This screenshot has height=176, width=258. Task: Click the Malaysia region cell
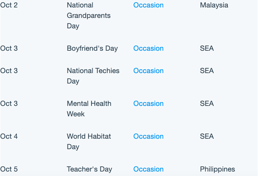click(x=214, y=5)
